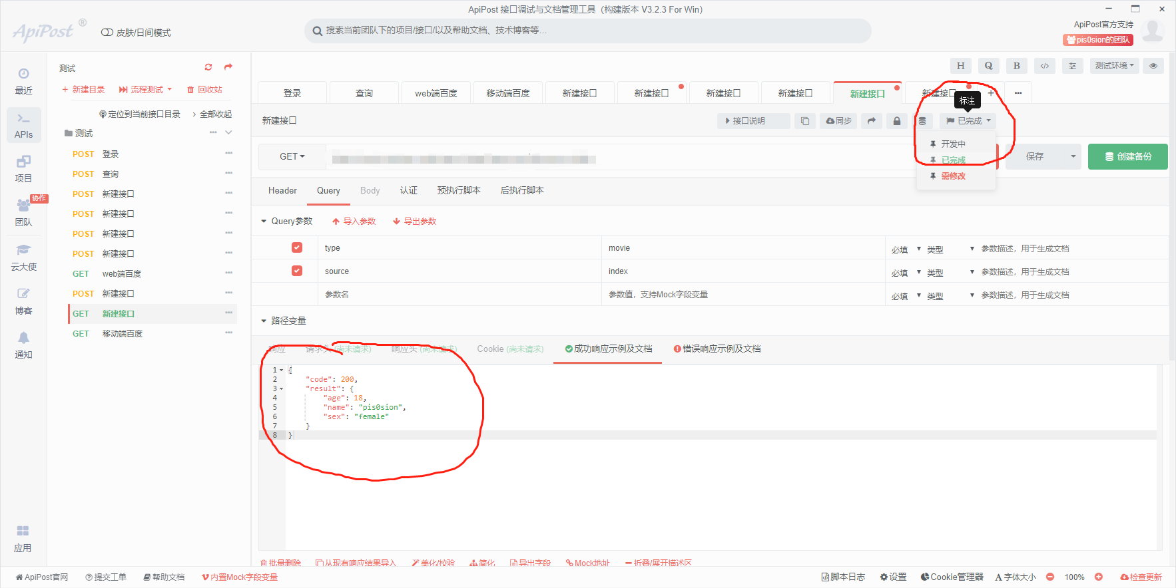Open the 测试环境 environment dropdown
Screen dimensions: 1176x588
[1115, 66]
